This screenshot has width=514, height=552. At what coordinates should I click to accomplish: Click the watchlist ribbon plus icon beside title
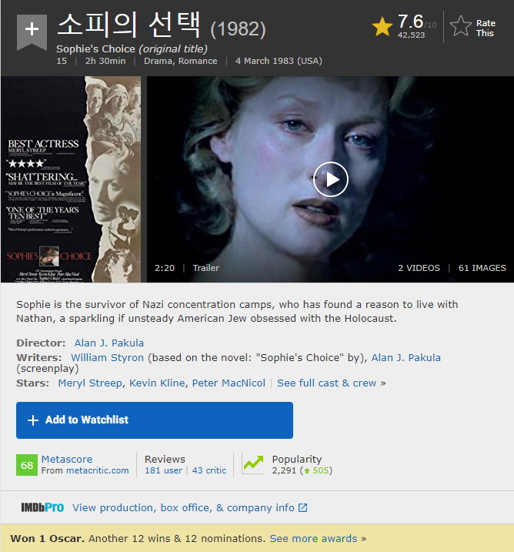(x=31, y=30)
